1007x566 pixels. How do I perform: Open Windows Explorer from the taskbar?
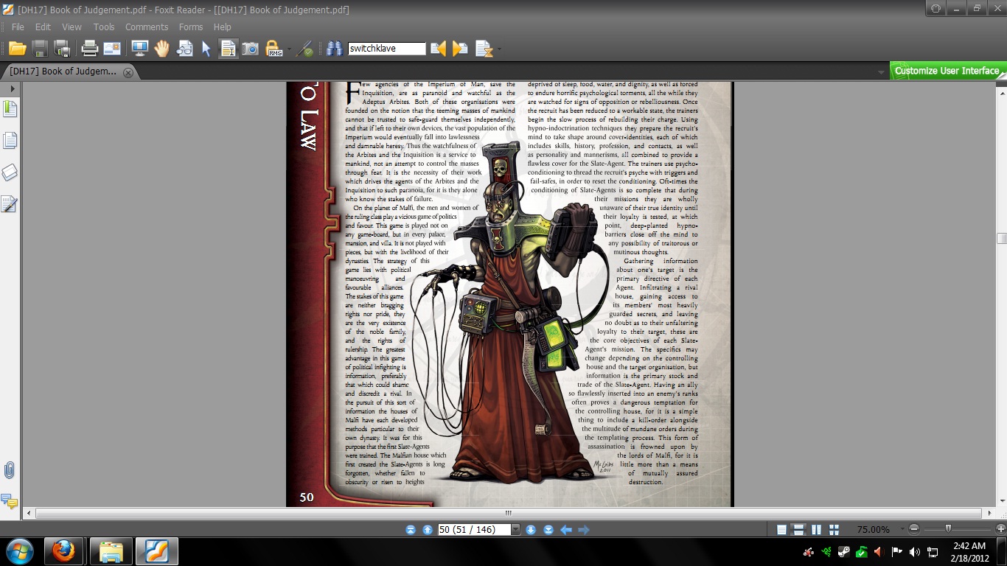coord(111,551)
